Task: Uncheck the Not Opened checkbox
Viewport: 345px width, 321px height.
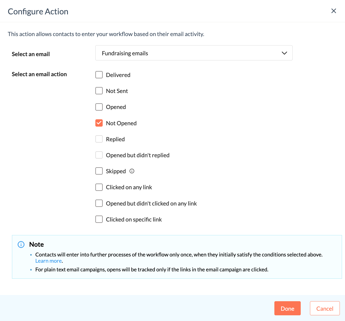Action: click(99, 123)
